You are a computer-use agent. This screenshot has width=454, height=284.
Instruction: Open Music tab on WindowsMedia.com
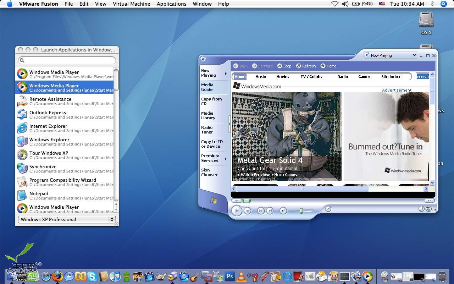pos(261,77)
